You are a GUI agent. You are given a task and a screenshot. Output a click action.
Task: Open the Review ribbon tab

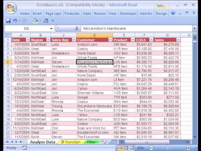[x=100, y=13]
